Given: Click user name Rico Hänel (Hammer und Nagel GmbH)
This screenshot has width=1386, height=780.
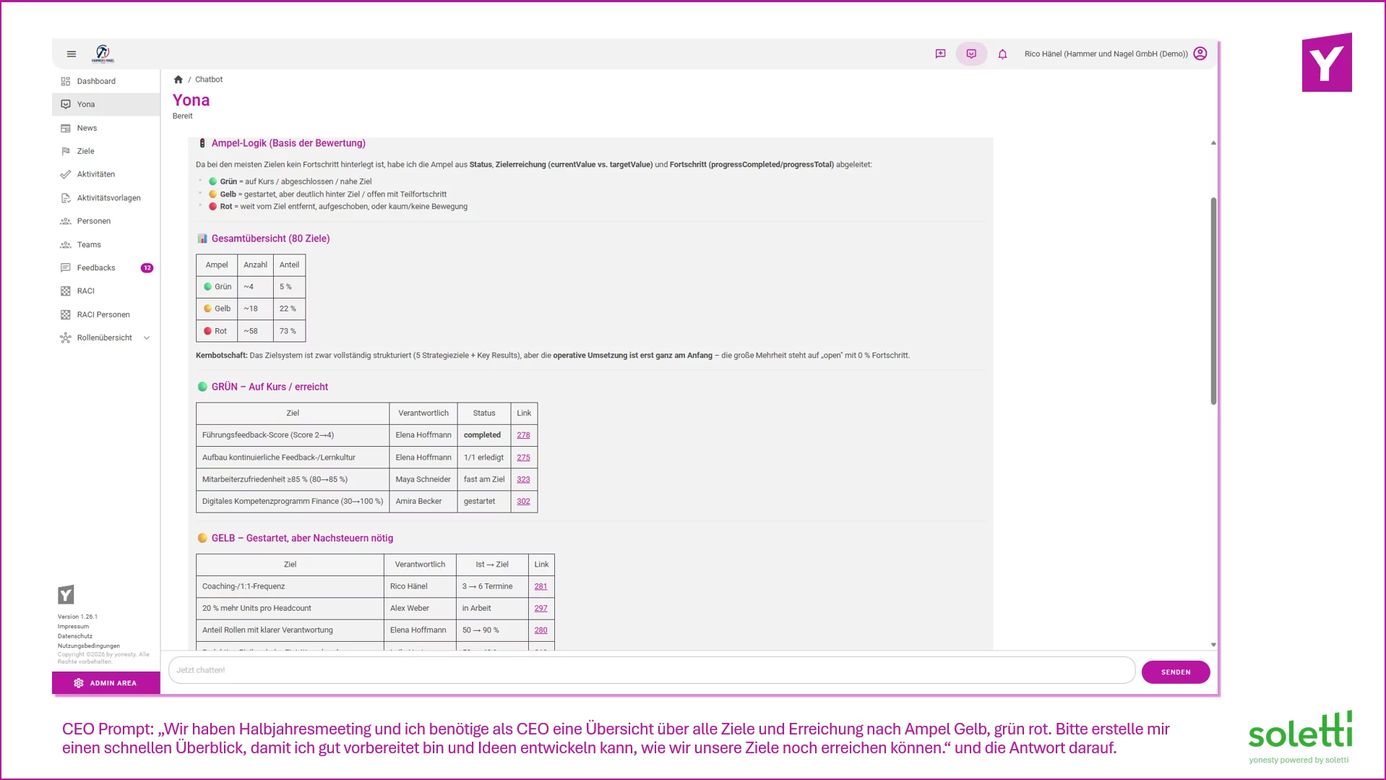Looking at the screenshot, I should click(x=1106, y=53).
